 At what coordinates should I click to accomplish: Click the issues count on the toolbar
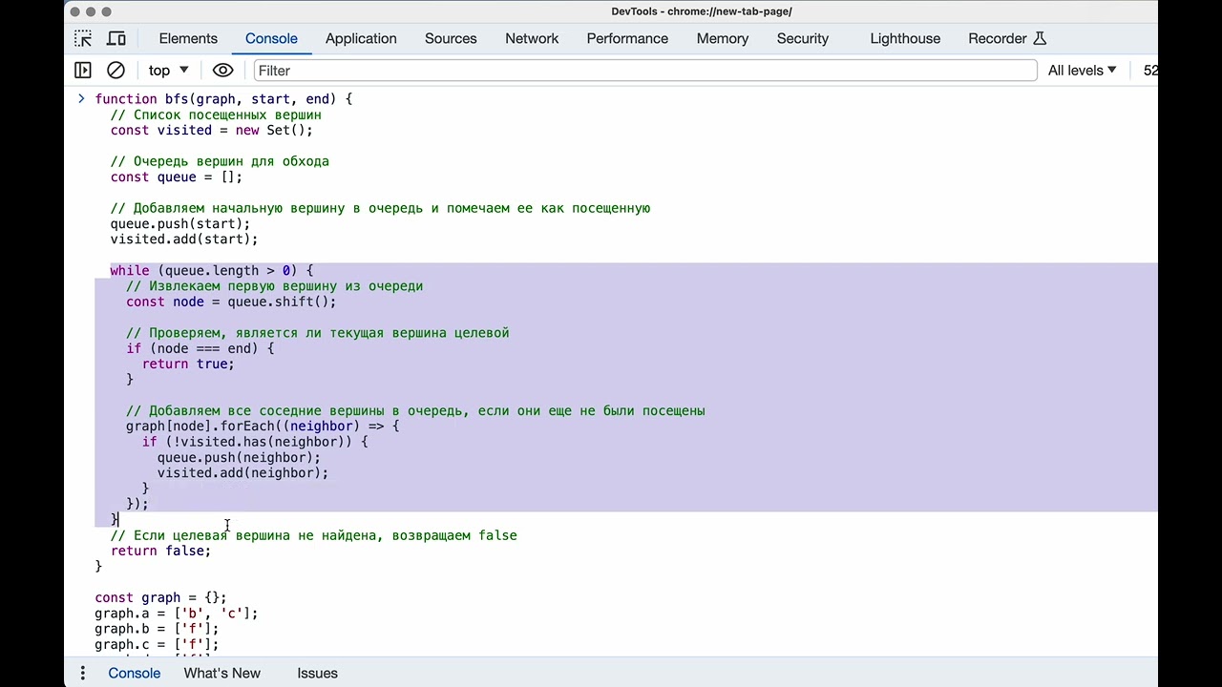click(1149, 71)
